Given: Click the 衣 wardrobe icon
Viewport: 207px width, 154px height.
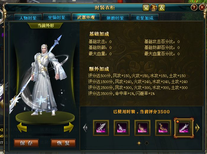Looking at the screenshot, I should point(162,8).
